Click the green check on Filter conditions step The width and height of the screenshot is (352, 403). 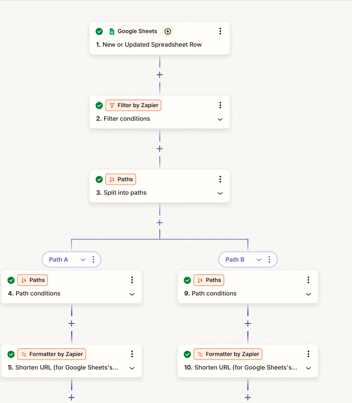pos(99,105)
